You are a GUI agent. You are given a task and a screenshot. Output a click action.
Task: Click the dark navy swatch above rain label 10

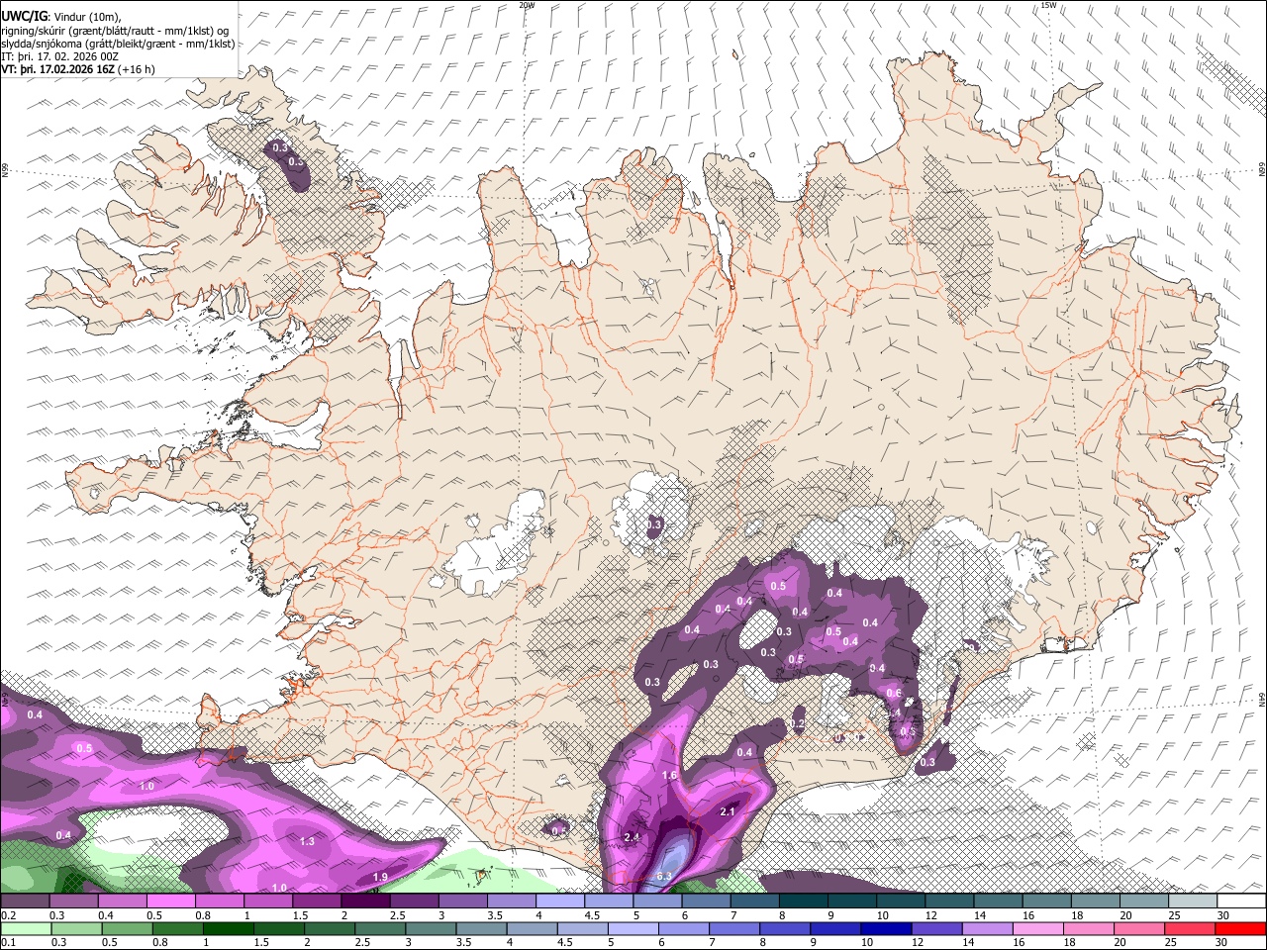[885, 929]
